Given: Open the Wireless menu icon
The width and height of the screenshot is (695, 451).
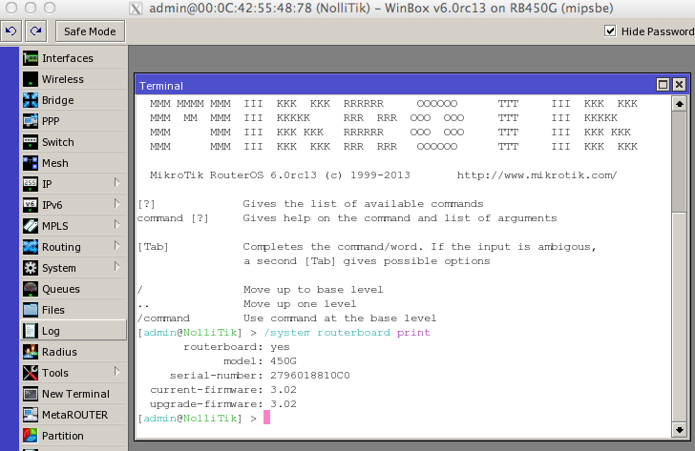Looking at the screenshot, I should [x=31, y=79].
